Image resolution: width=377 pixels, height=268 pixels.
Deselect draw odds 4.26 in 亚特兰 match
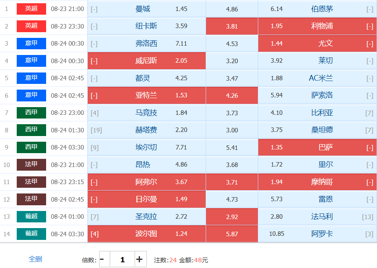[232, 95]
